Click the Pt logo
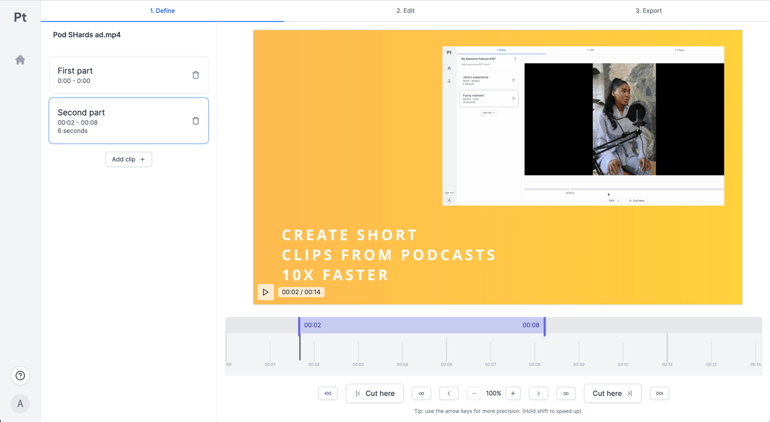The width and height of the screenshot is (770, 422). (x=20, y=17)
